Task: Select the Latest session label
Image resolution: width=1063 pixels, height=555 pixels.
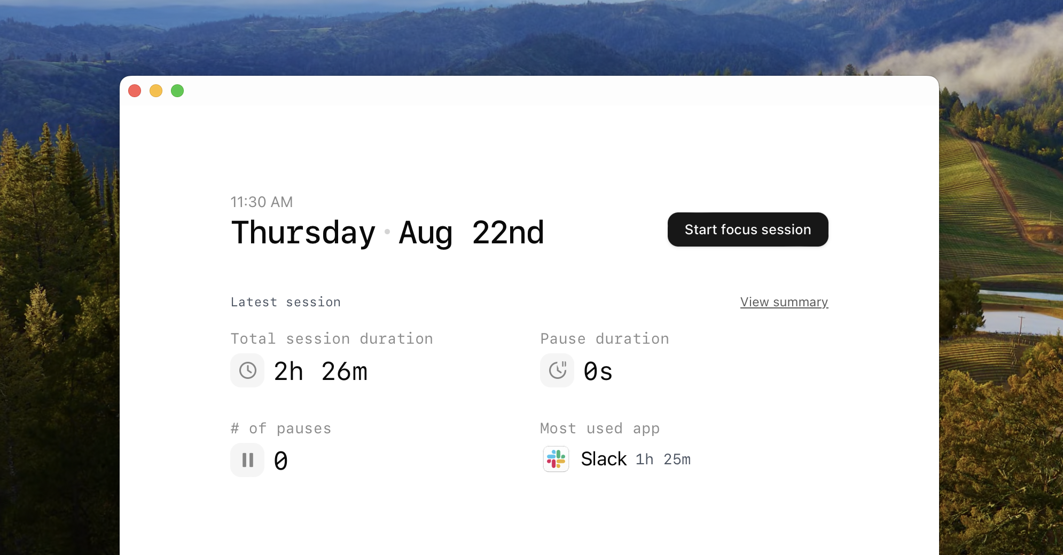Action: tap(286, 302)
